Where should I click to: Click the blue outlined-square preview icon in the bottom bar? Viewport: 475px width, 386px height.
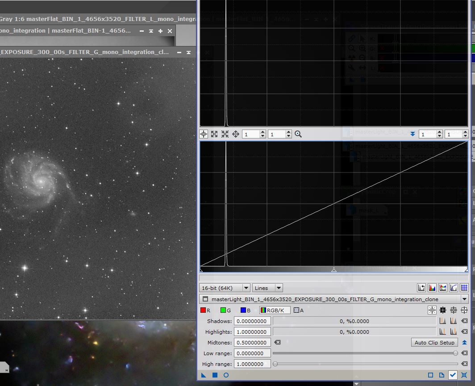(x=430, y=375)
